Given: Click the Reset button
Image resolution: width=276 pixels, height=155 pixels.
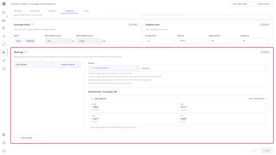Looking at the screenshot, I should [254, 151].
